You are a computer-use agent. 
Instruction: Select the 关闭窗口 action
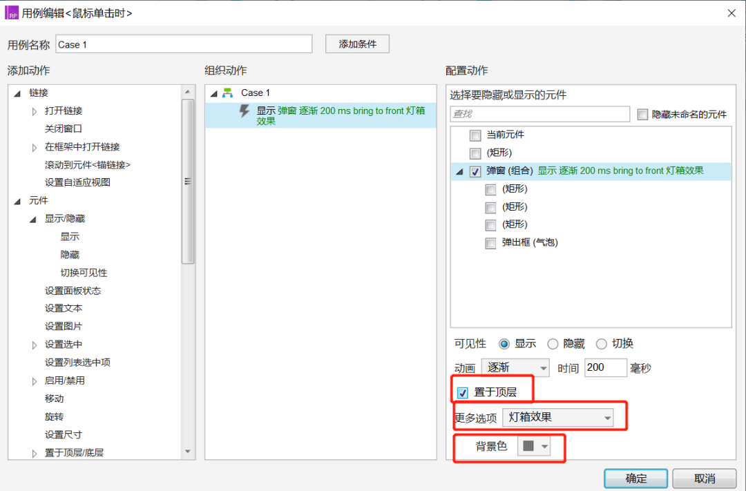[64, 128]
